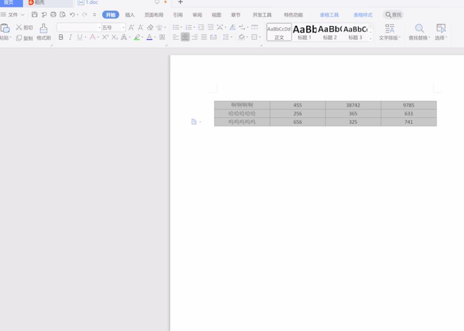The width and height of the screenshot is (464, 331).
Task: Click the Copy (复制) icon
Action: 19,38
